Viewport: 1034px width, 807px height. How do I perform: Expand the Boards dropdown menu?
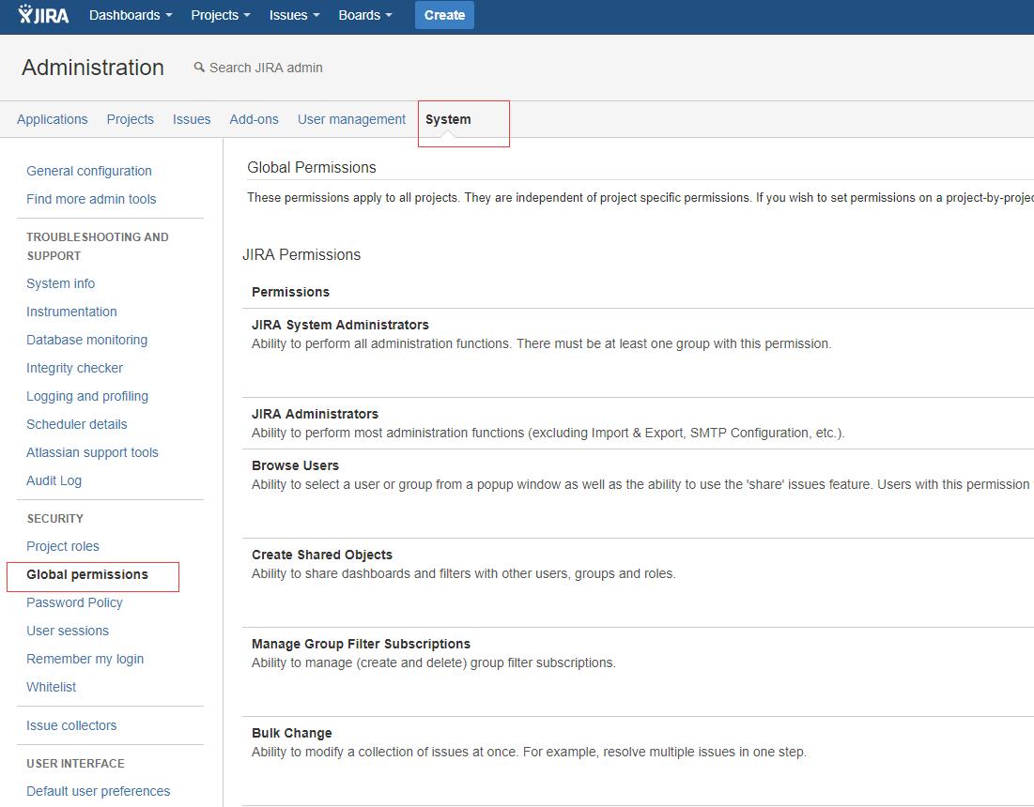point(364,15)
